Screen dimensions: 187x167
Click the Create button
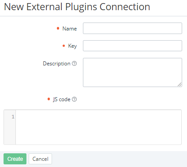point(15,159)
